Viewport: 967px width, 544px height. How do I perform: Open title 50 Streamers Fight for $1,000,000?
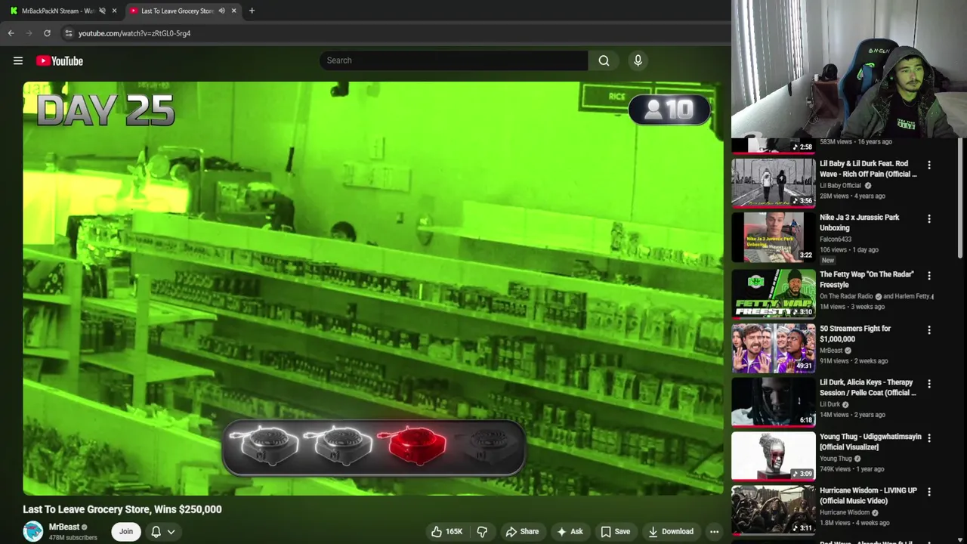coord(855,334)
